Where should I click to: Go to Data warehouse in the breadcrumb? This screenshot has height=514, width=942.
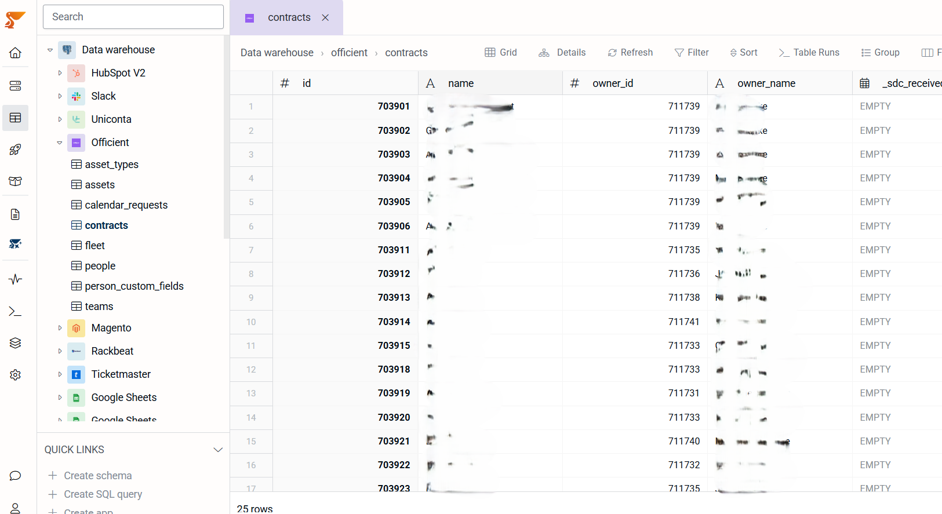(277, 53)
